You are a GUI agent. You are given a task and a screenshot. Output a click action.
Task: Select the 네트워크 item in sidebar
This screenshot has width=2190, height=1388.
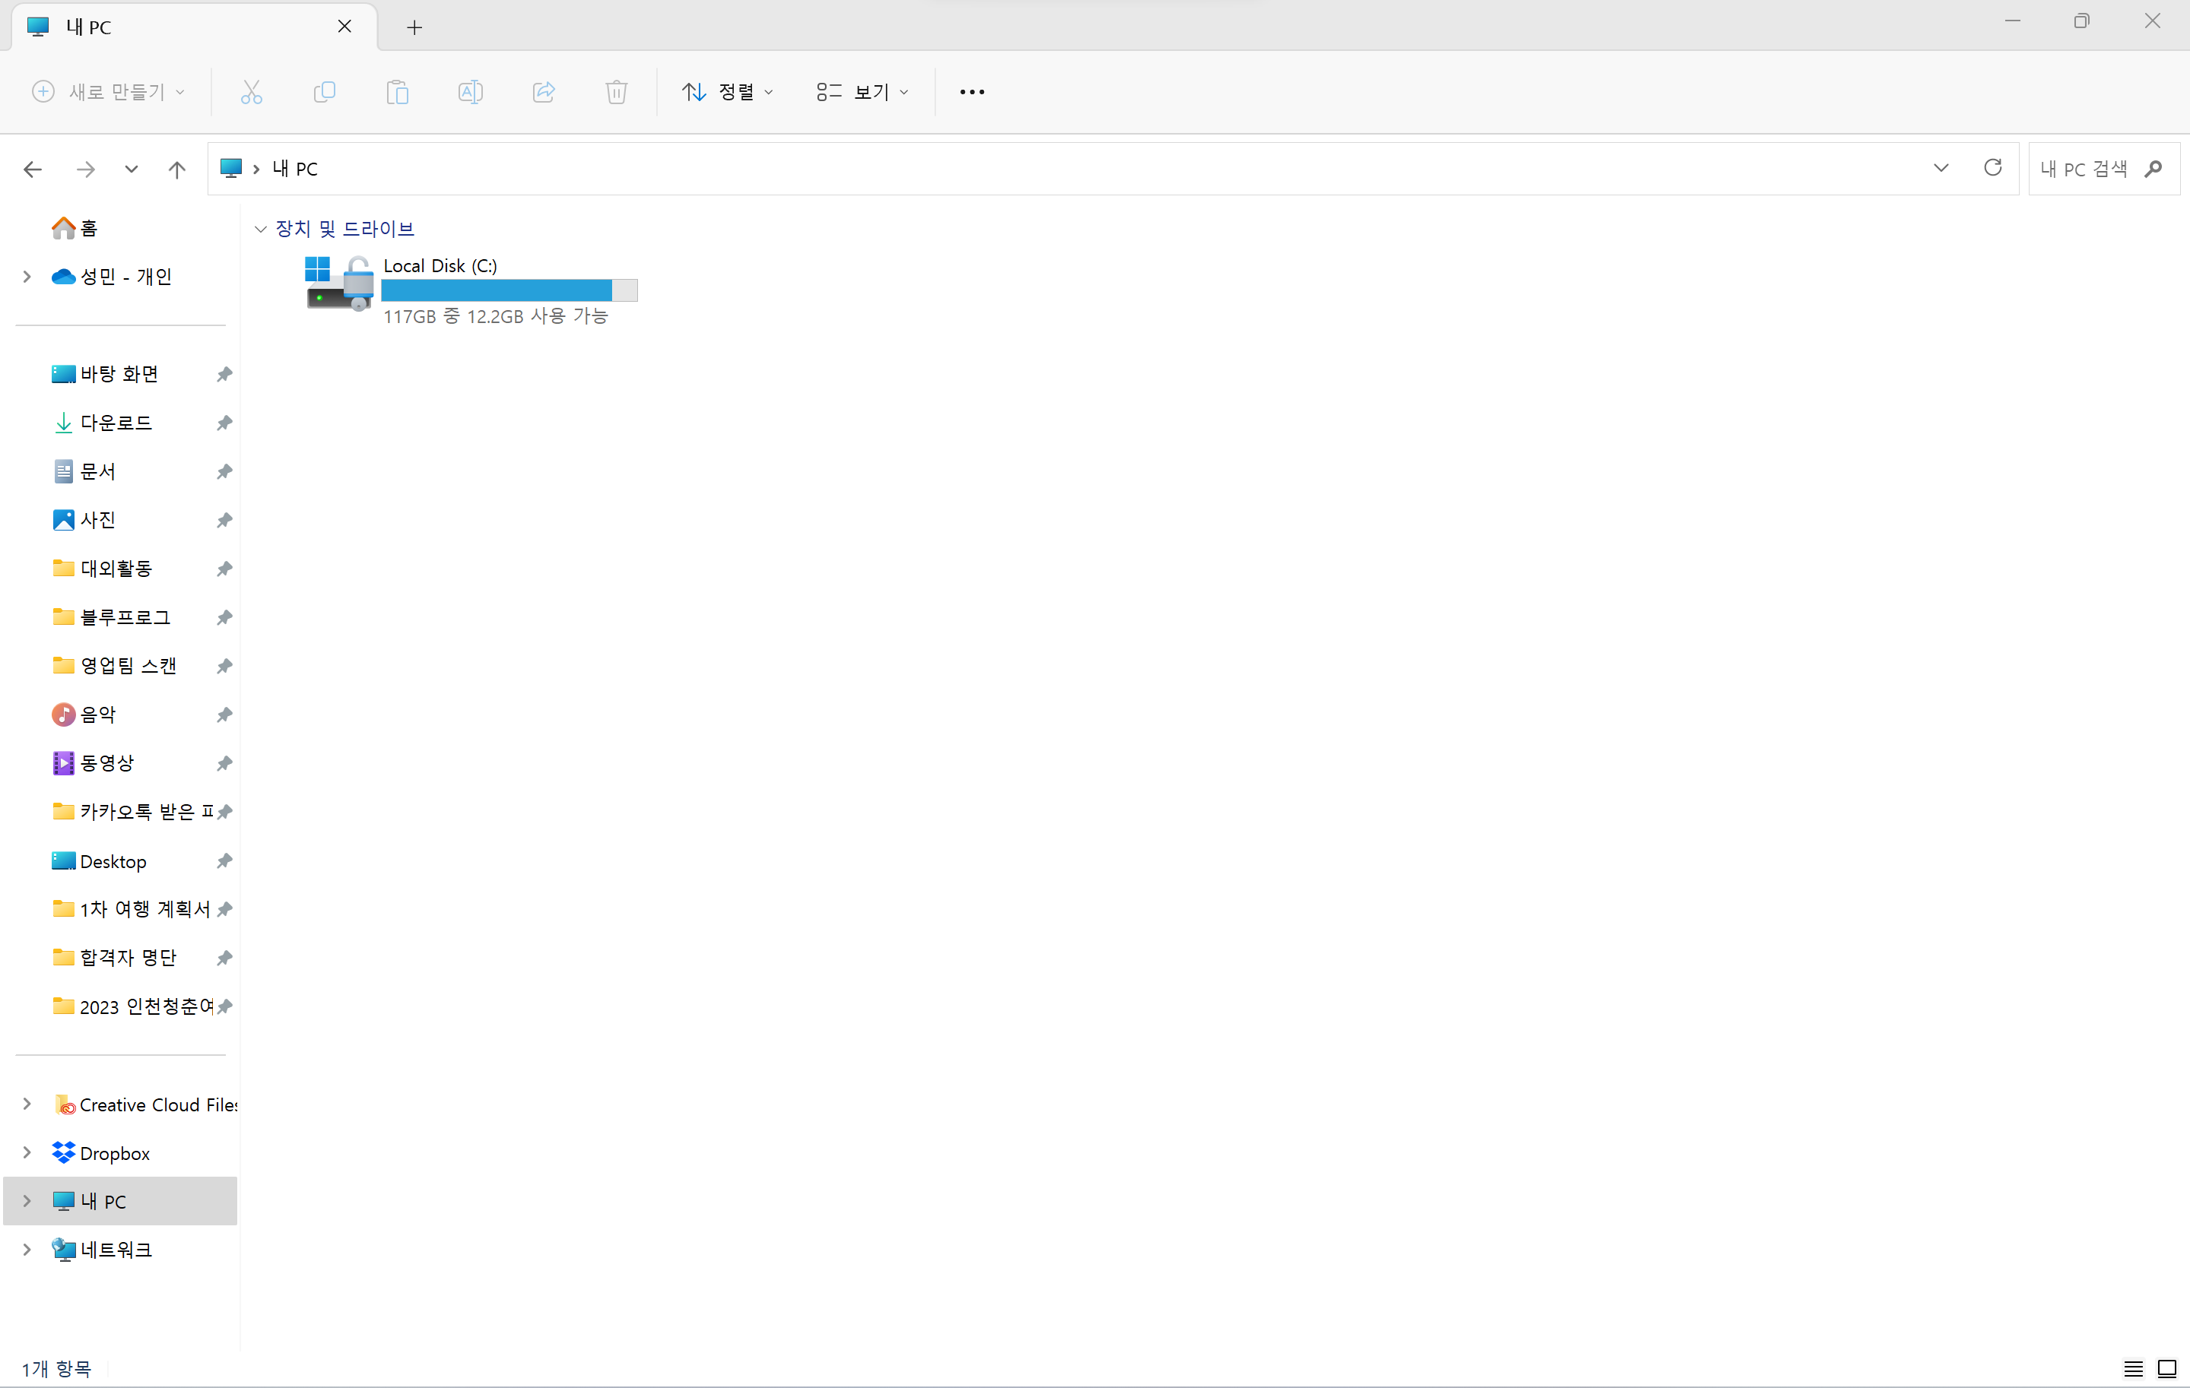[x=115, y=1250]
